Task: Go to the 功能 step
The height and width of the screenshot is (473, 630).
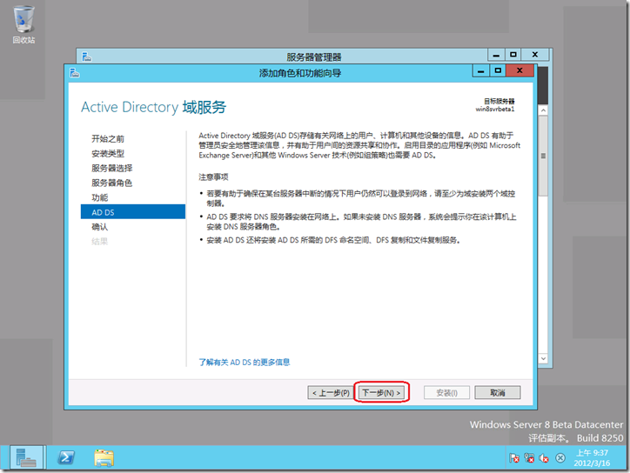Action: pos(100,197)
